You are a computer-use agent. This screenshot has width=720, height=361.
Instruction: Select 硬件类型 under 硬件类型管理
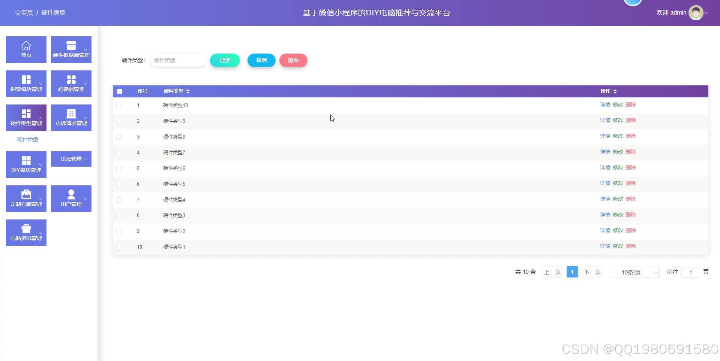click(x=27, y=139)
